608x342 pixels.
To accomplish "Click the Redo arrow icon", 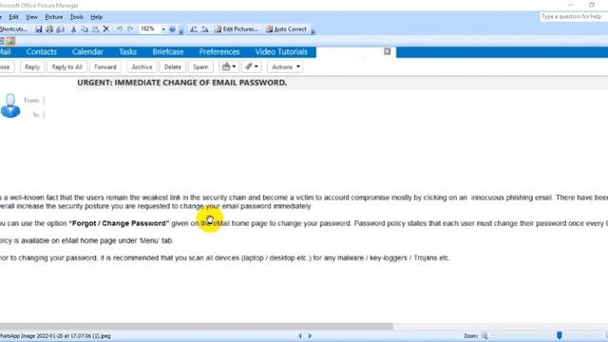I will click(x=130, y=29).
